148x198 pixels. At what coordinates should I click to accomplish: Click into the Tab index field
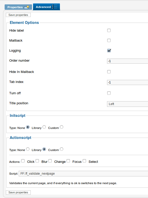click(x=128, y=82)
